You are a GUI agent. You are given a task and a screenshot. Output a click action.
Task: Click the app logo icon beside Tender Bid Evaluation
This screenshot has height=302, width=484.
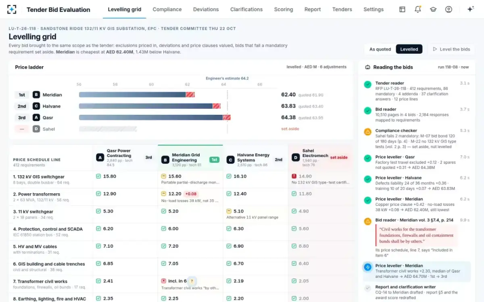point(12,9)
